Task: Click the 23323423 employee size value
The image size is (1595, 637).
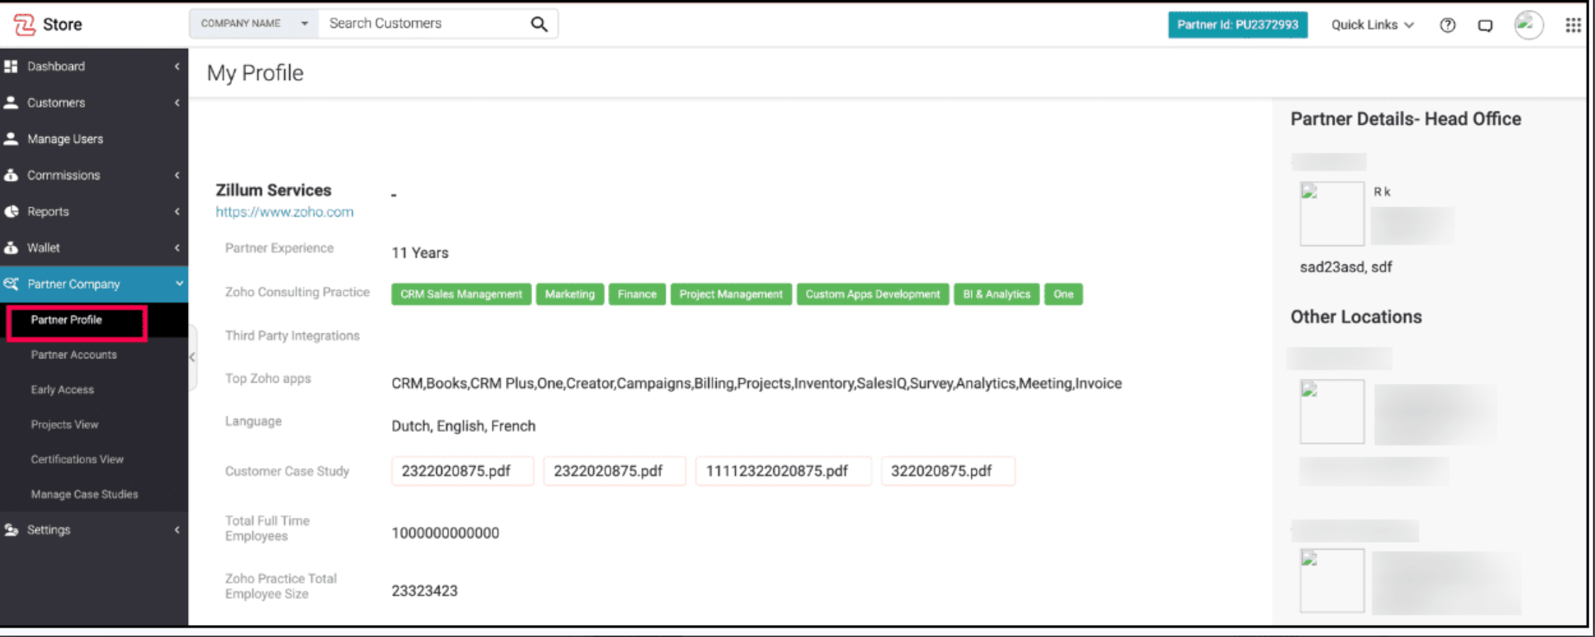Action: point(424,591)
